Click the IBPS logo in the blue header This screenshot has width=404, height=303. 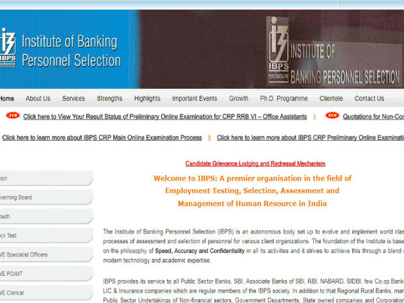click(x=7, y=48)
